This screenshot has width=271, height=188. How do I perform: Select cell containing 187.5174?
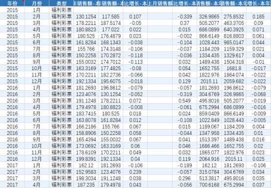(111, 23)
